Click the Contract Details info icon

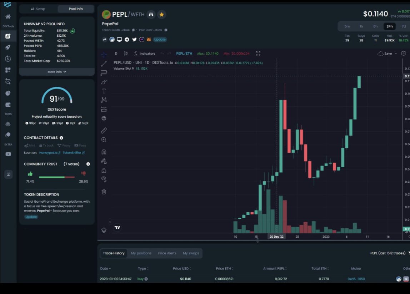pos(61,138)
